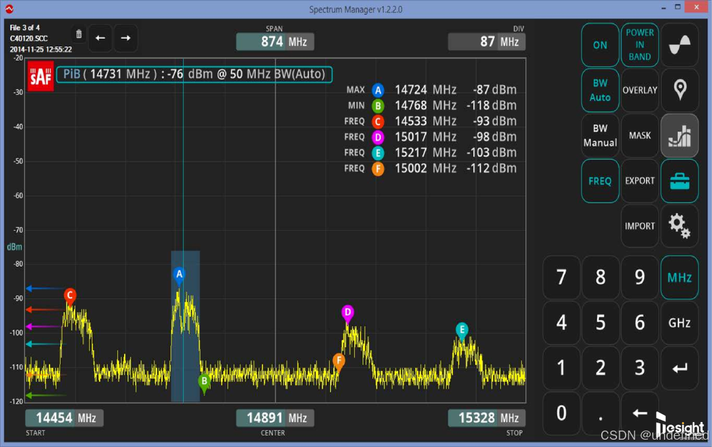This screenshot has width=712, height=447.
Task: Click the EXPORT button
Action: click(x=639, y=181)
